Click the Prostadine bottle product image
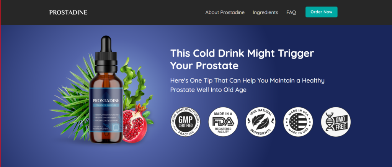Screen dimensions: 392x167 106,90
